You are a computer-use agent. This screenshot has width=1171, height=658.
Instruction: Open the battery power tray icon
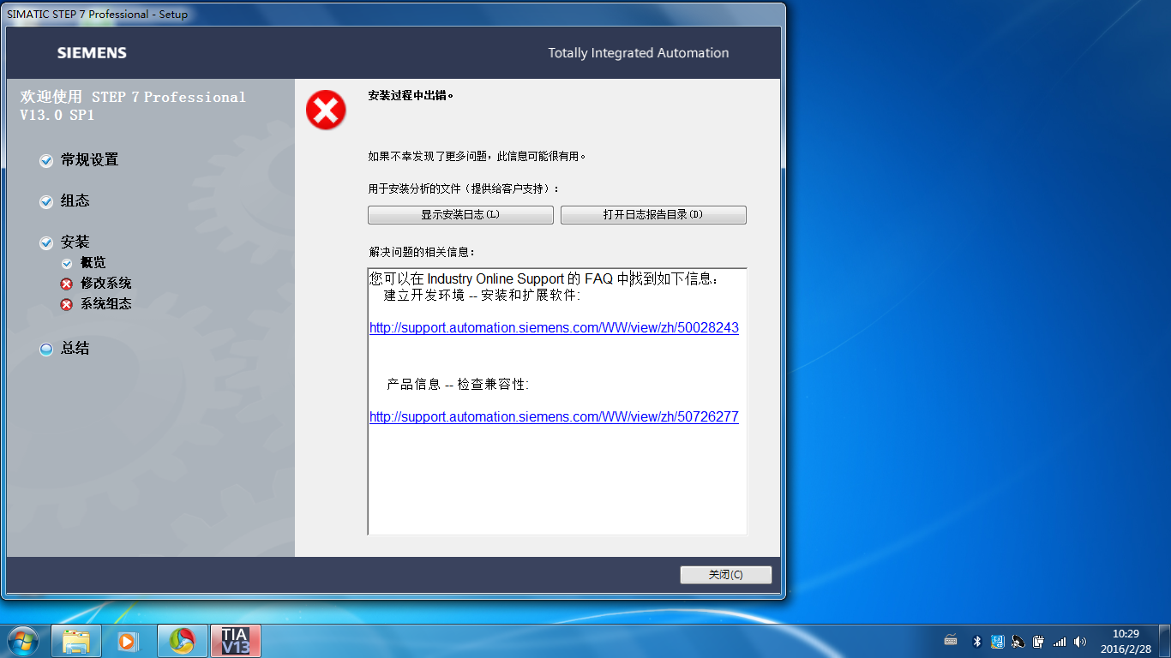coord(1039,641)
